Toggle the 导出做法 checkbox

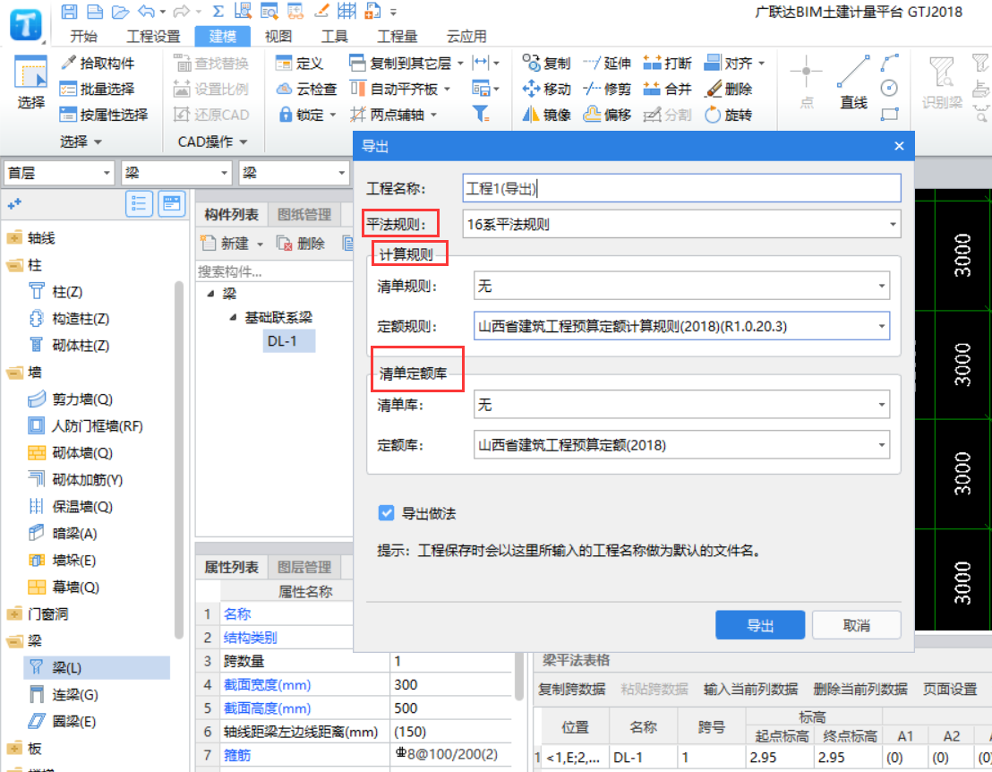386,513
